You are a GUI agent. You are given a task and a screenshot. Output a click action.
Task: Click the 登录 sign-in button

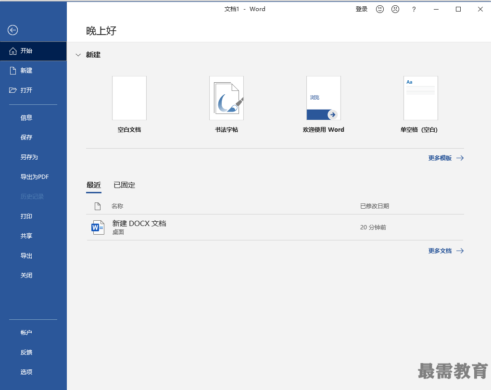pos(361,9)
